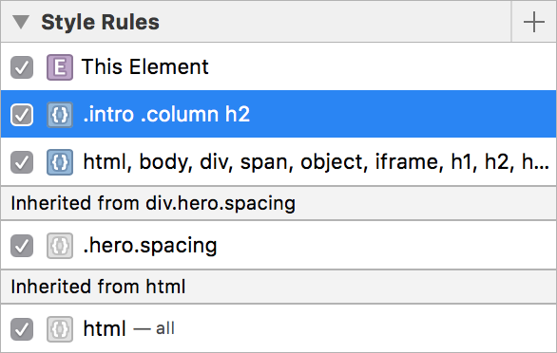Click the gray braces icon beside .hero.spacing
Image resolution: width=557 pixels, height=353 pixels.
[60, 246]
